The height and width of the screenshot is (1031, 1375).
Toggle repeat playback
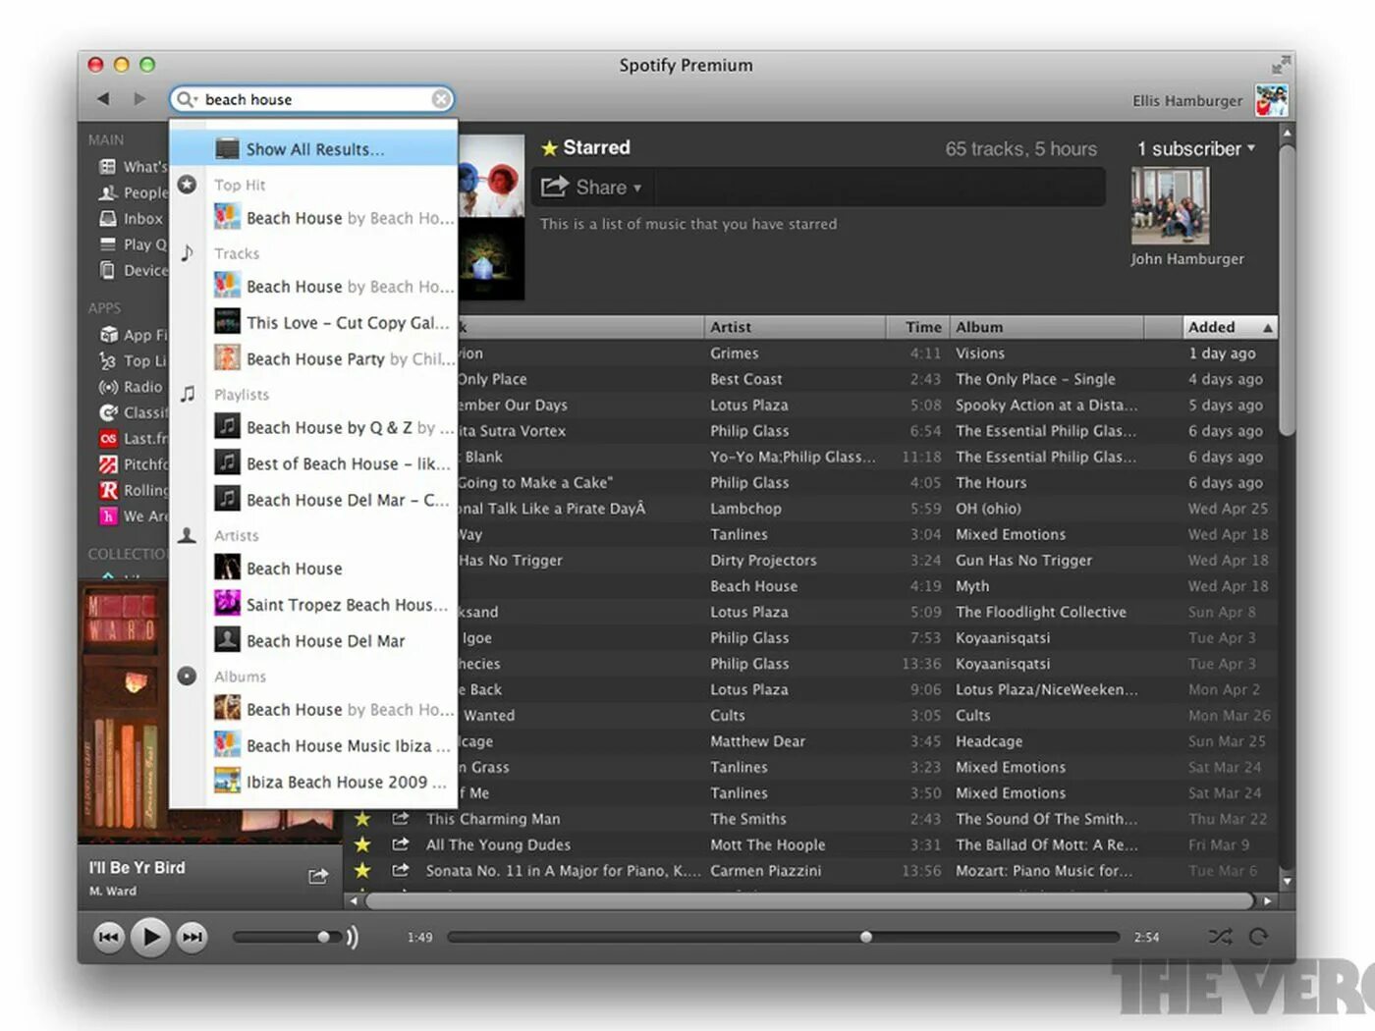(1258, 937)
